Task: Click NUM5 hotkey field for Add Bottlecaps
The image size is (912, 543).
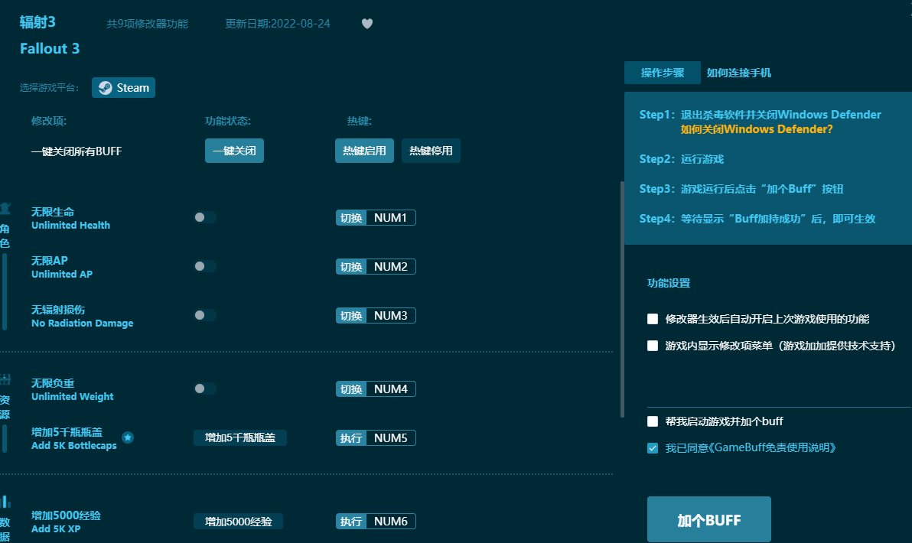Action: (x=390, y=437)
